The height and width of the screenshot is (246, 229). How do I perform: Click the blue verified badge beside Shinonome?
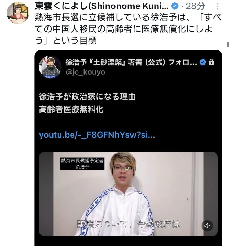pyautogui.click(x=175, y=6)
